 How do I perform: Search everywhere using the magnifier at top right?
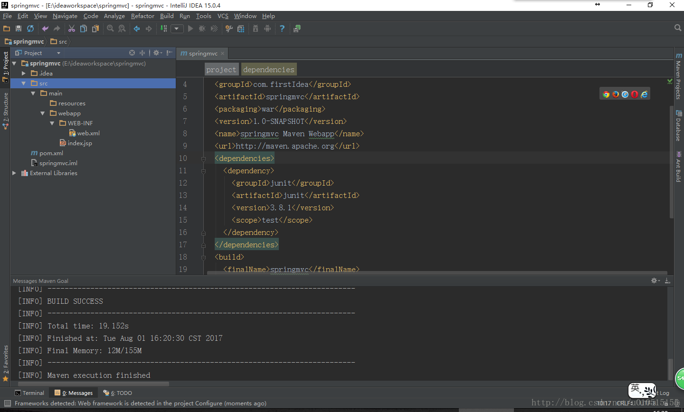pyautogui.click(x=678, y=28)
